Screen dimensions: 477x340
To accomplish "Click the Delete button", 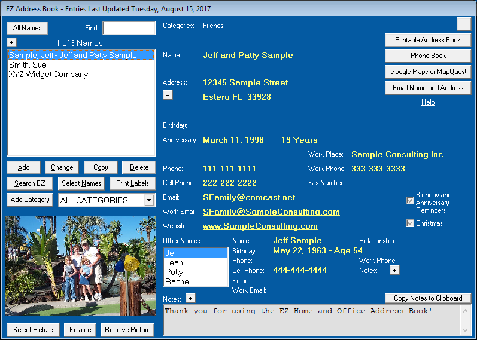I will tap(139, 167).
